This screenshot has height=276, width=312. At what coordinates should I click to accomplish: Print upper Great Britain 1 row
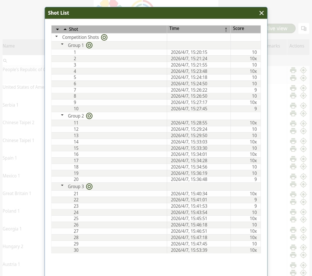pyautogui.click(x=293, y=194)
